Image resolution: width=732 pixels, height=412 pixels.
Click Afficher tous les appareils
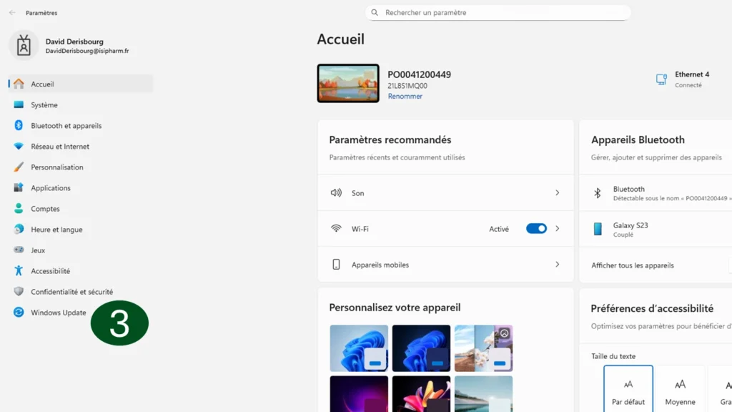click(633, 265)
